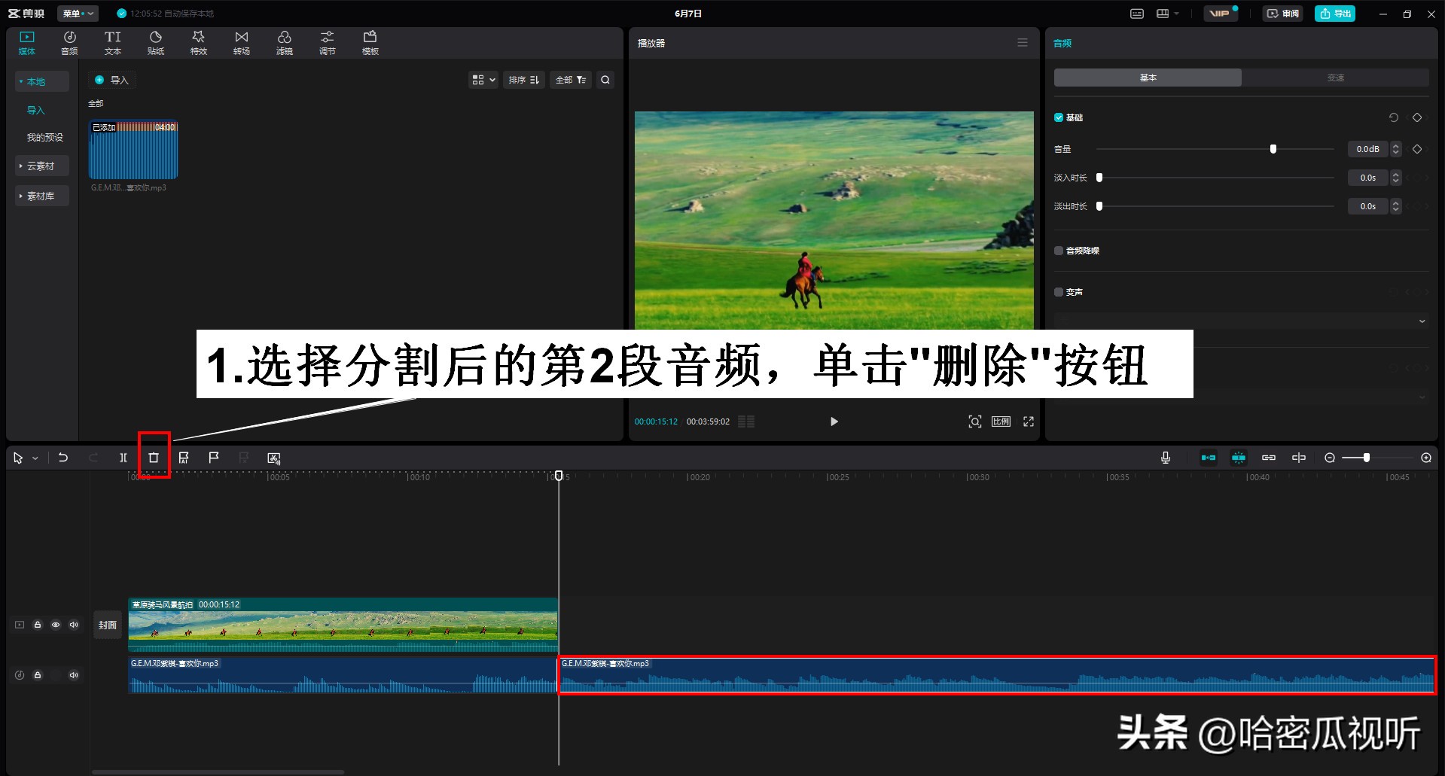
Task: Select the split tool in timeline toolbar
Action: coord(123,457)
